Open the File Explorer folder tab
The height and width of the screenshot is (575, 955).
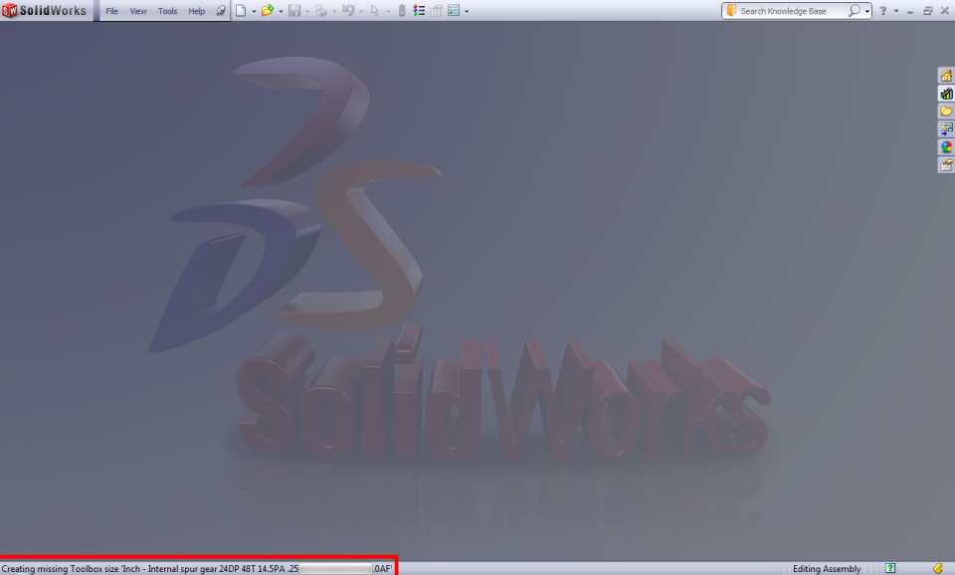point(946,110)
